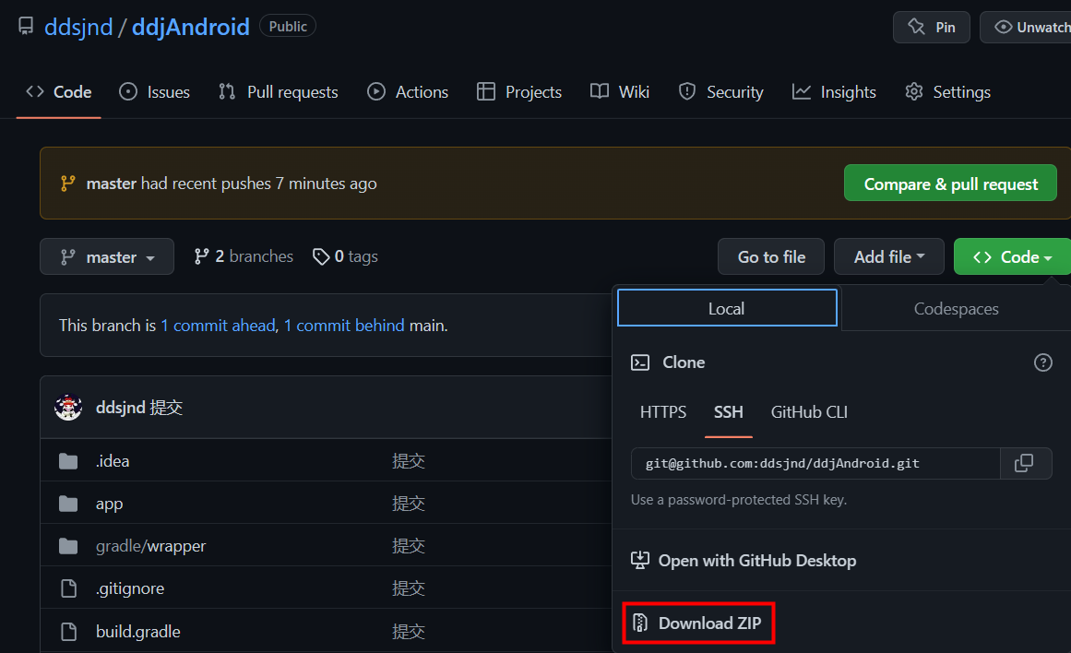The height and width of the screenshot is (653, 1071).
Task: Open the .idea folder
Action: pos(113,462)
